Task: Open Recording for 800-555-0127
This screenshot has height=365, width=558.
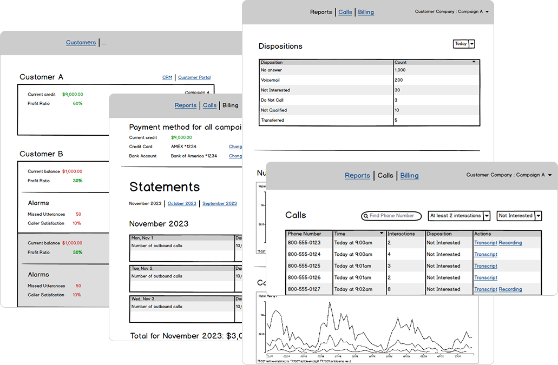Action: (510, 289)
